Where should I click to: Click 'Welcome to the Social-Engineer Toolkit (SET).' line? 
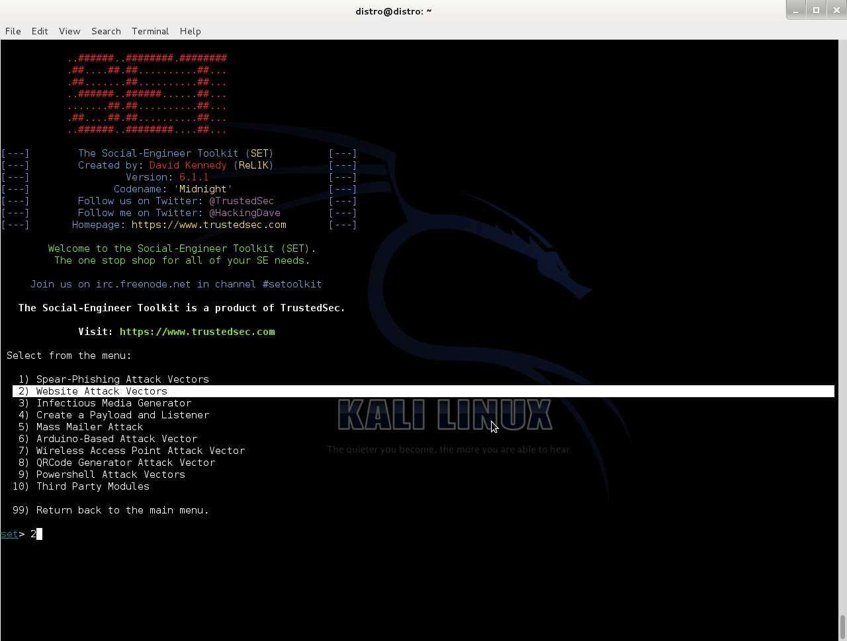click(x=182, y=248)
